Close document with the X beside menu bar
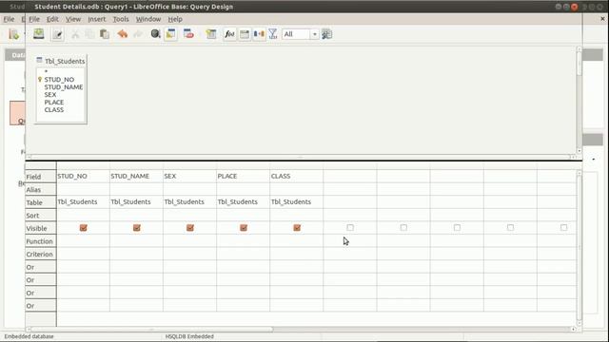The height and width of the screenshot is (342, 609). click(x=602, y=19)
